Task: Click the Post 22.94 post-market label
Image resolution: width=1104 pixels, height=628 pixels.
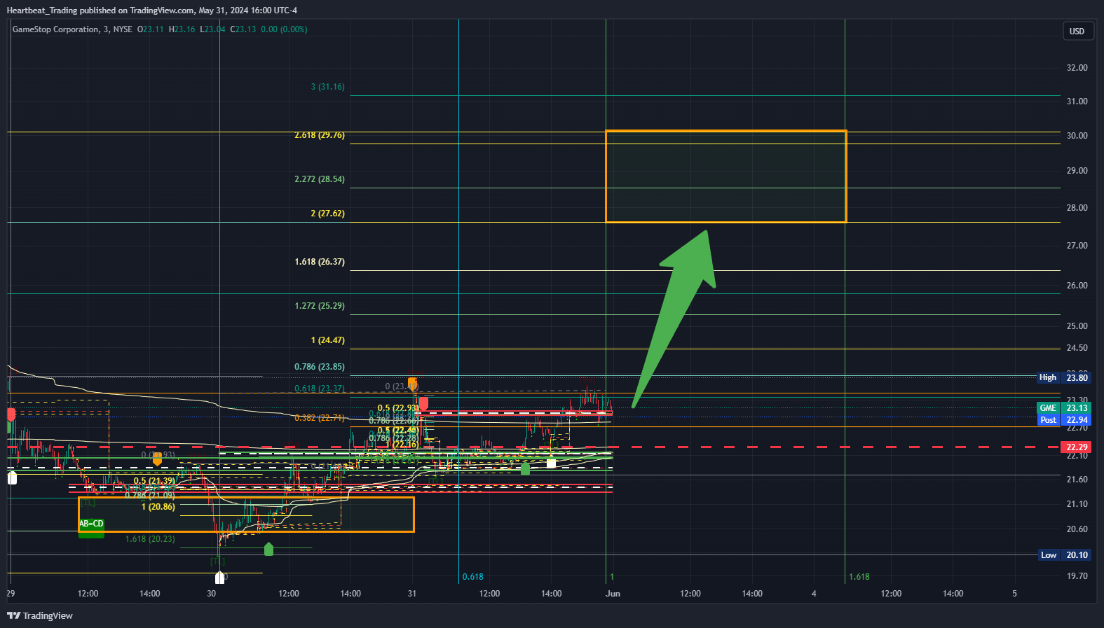Action: [x=1063, y=420]
